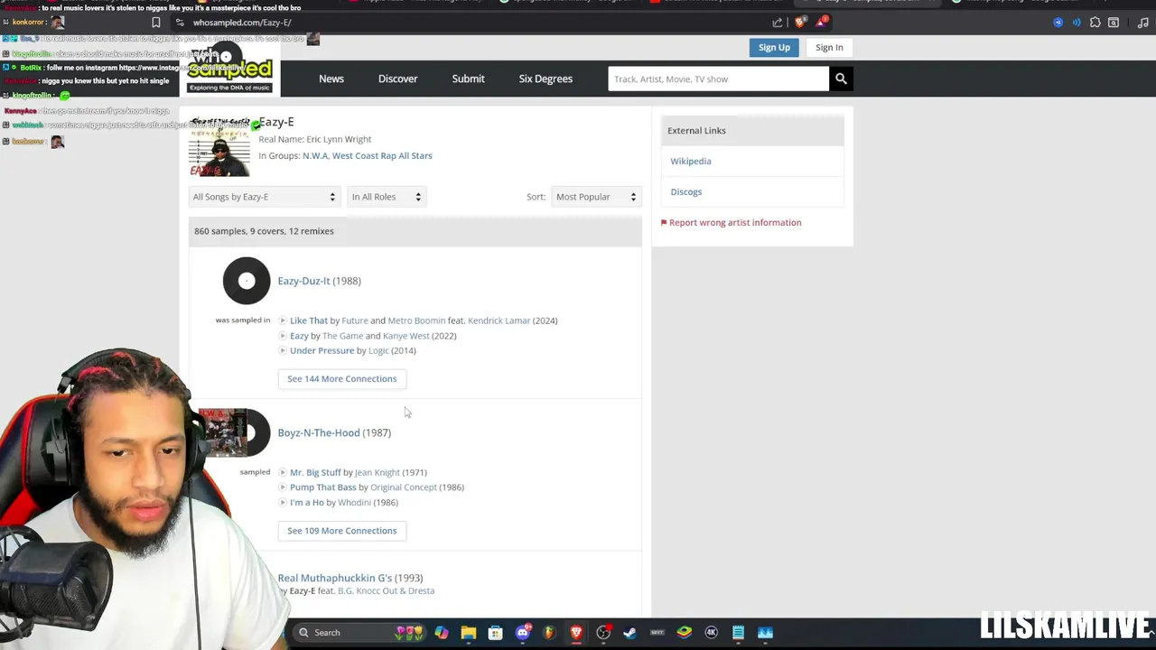Viewport: 1156px width, 650px height.
Task: Open the Kendrick Lamar artist link
Action: click(x=499, y=320)
